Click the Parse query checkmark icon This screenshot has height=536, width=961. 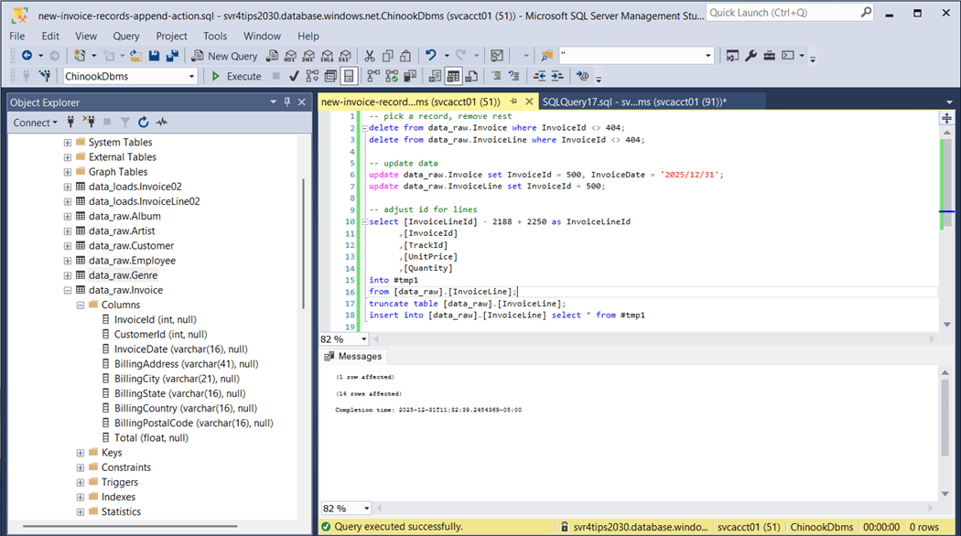294,77
